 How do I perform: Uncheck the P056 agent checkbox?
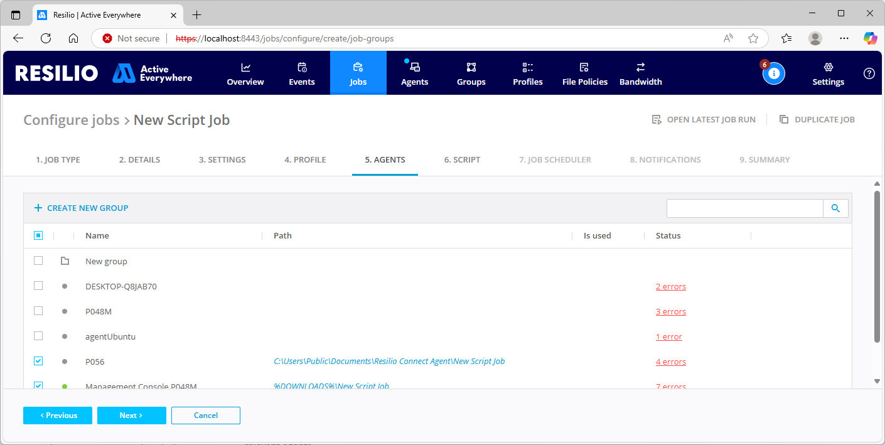tap(38, 362)
